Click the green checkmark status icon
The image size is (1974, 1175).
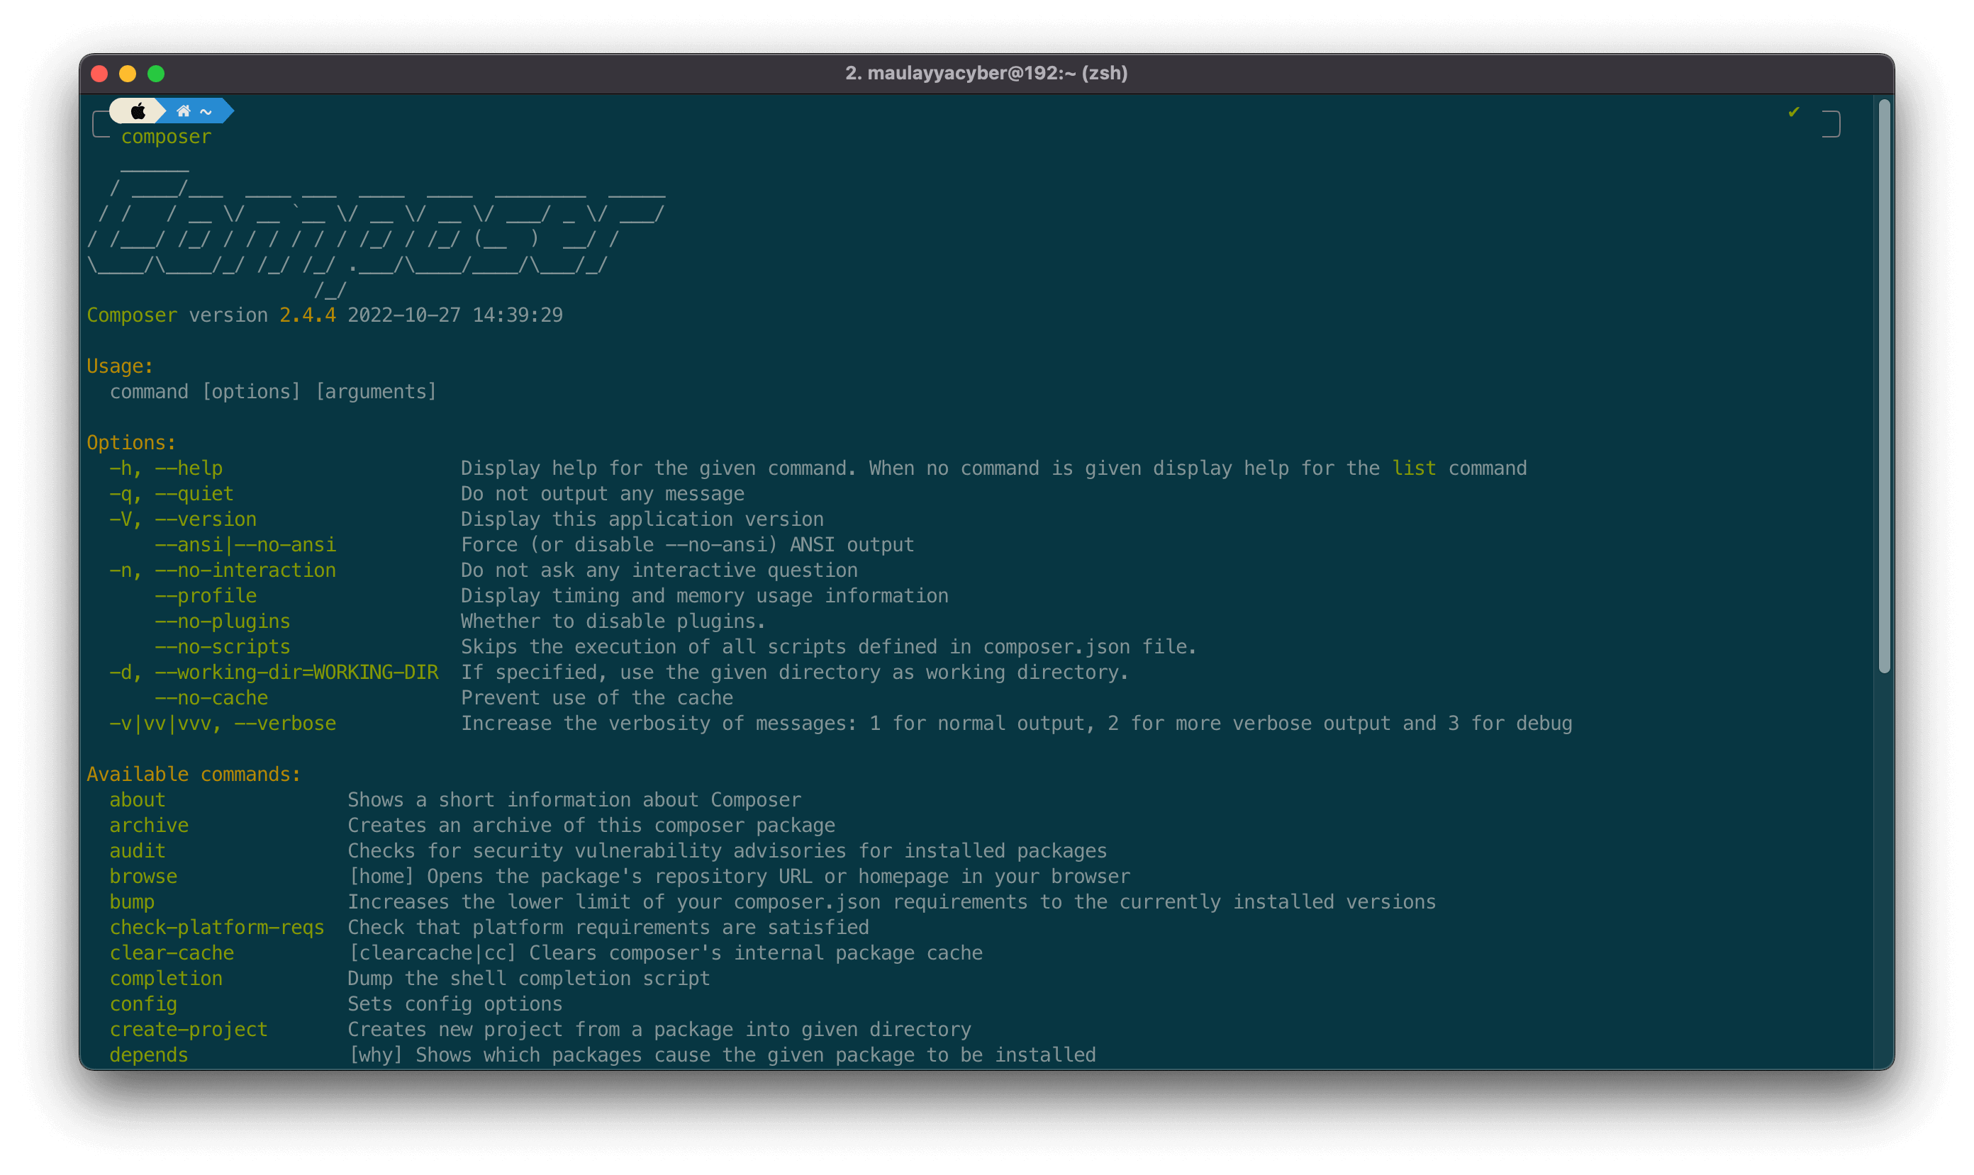pyautogui.click(x=1793, y=112)
